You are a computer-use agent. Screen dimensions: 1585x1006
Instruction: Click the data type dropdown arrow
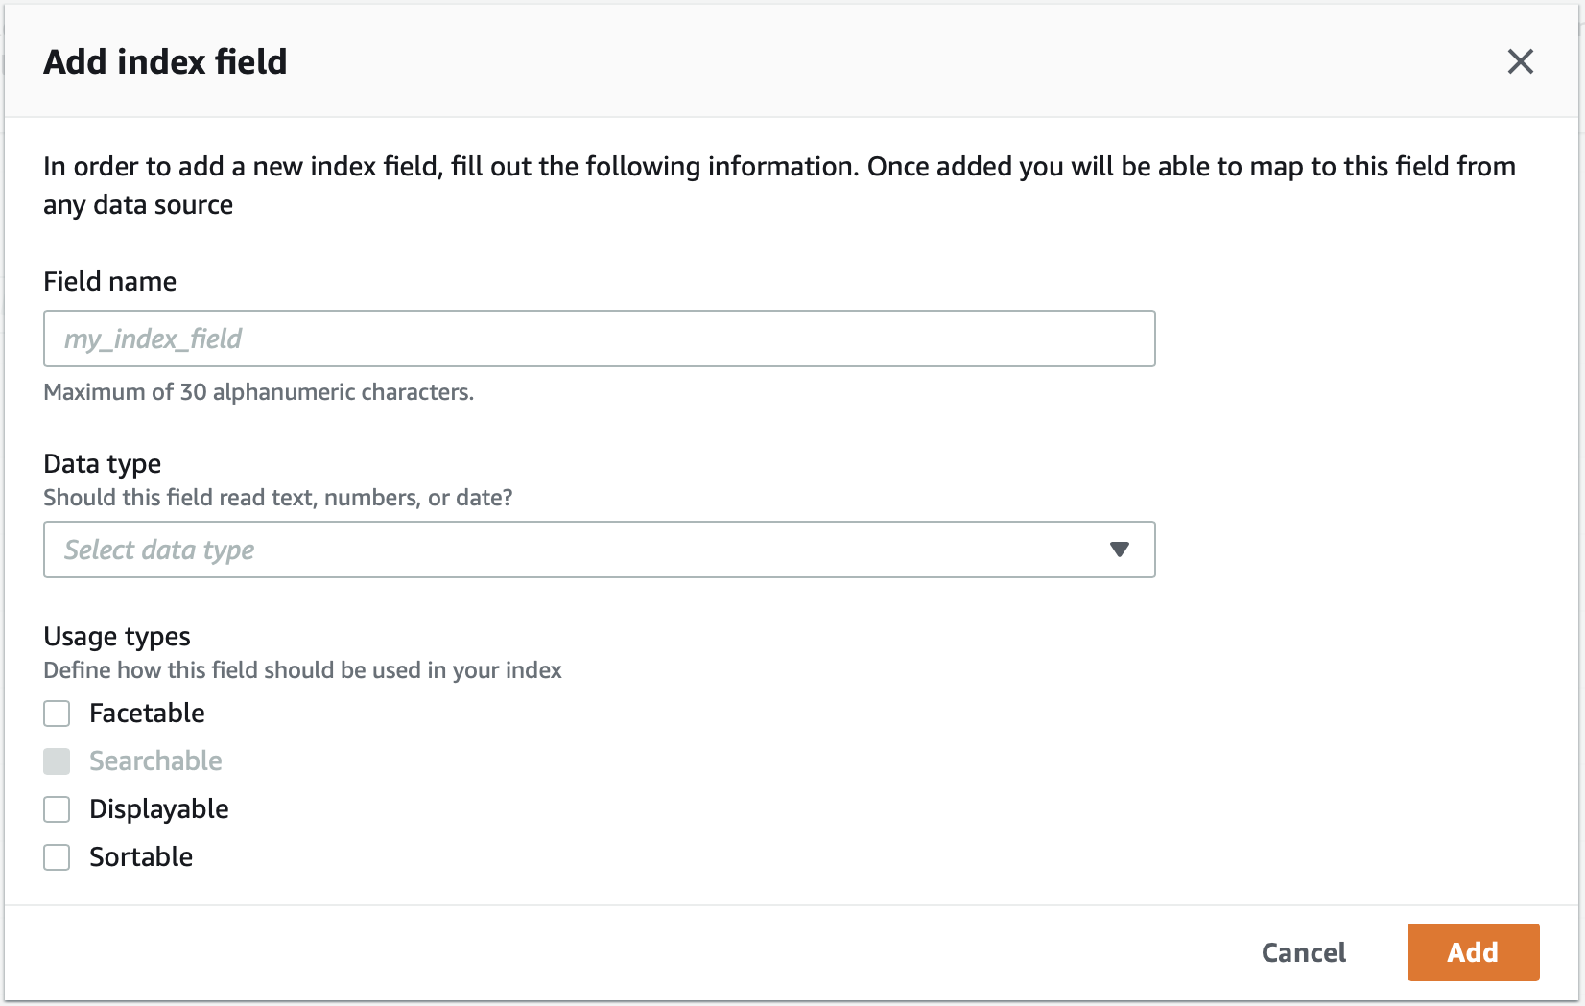[1119, 550]
